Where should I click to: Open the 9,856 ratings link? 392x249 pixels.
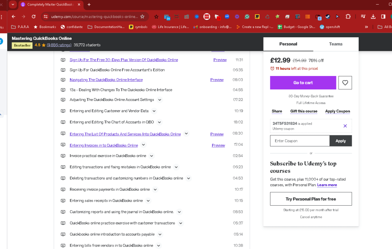pyautogui.click(x=59, y=45)
